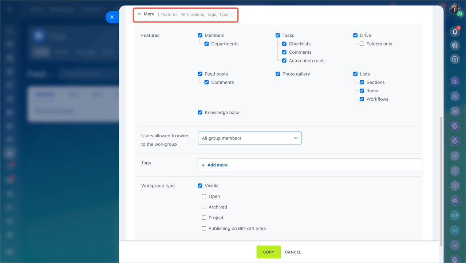The image size is (466, 263).
Task: Collapse the More section chevron
Action: [x=139, y=14]
